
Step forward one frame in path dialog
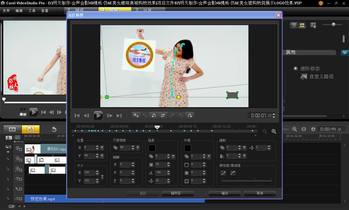pos(110,115)
